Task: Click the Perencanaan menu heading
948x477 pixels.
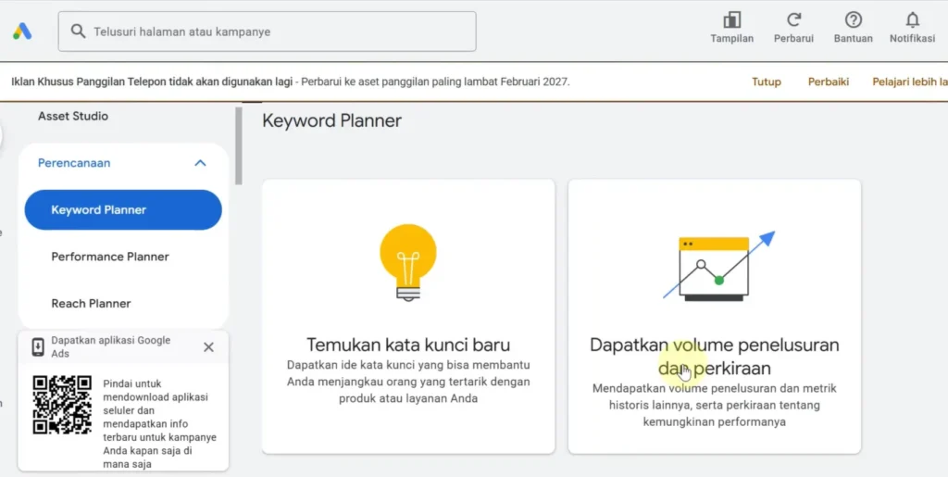Action: (74, 163)
